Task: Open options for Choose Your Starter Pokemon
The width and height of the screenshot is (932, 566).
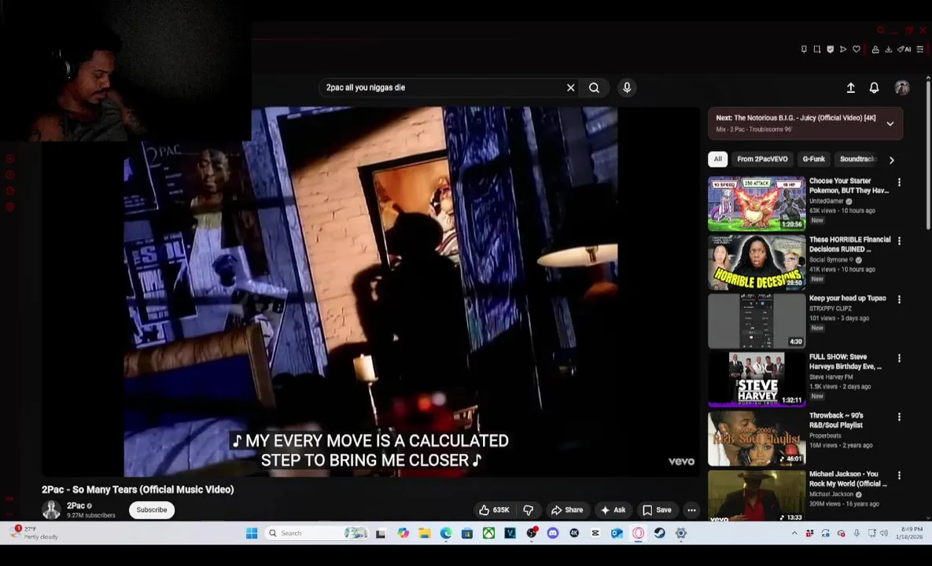Action: coord(899,182)
